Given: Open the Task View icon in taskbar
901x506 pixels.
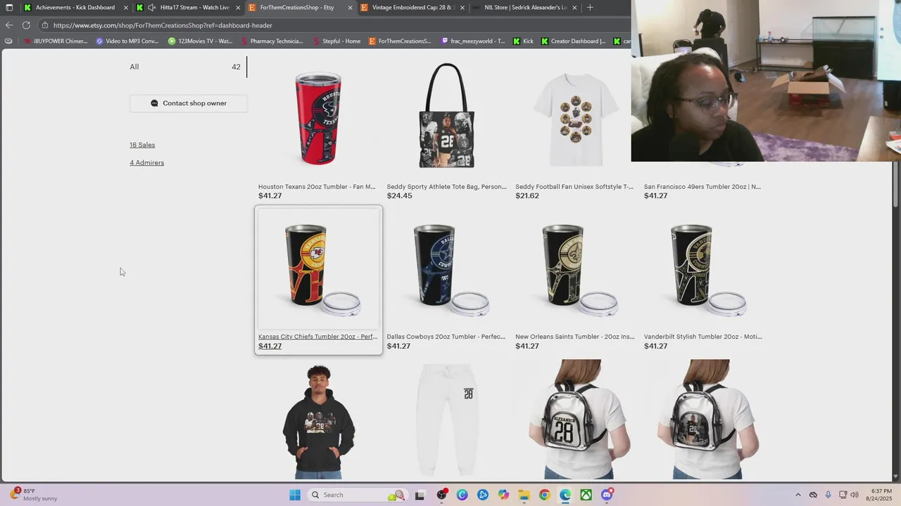Looking at the screenshot, I should (x=420, y=495).
